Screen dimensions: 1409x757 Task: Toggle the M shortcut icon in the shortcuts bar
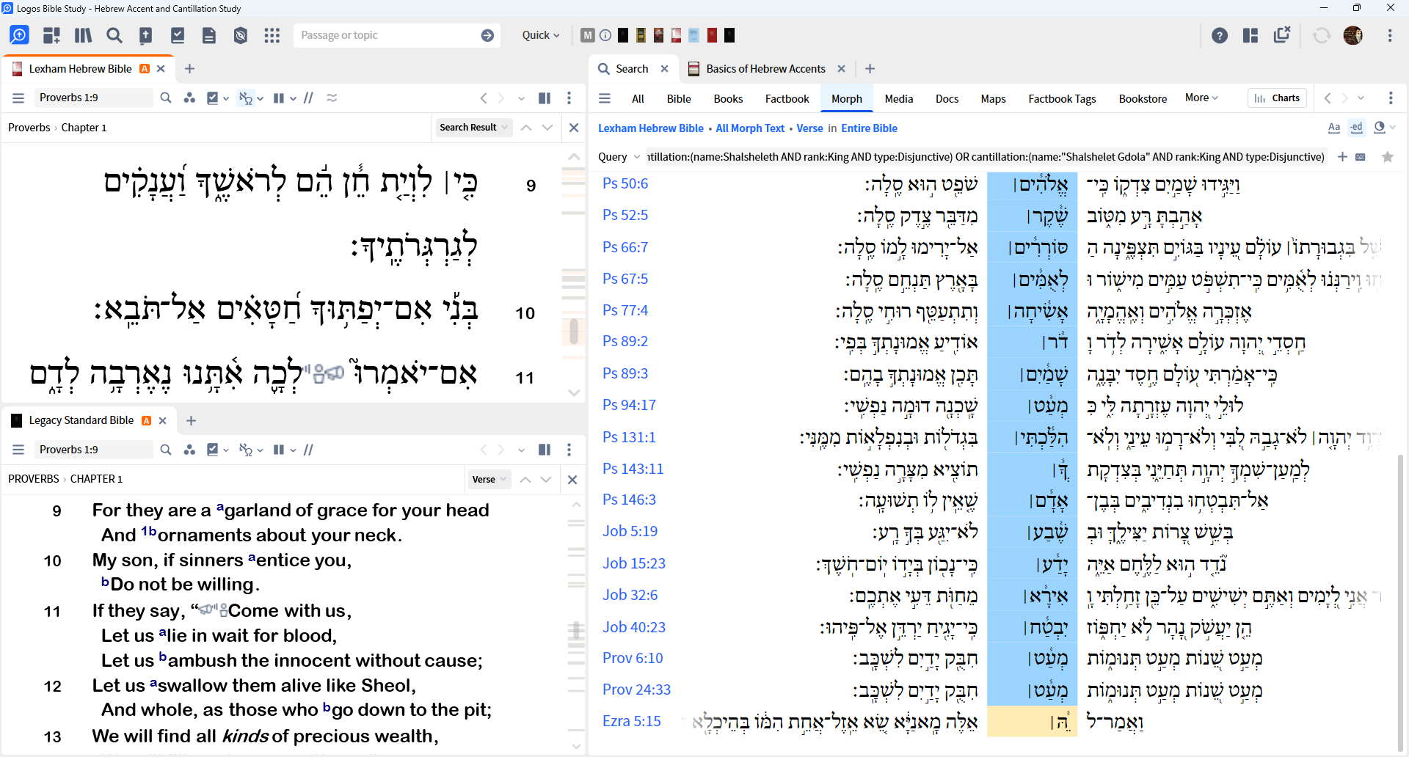point(588,35)
